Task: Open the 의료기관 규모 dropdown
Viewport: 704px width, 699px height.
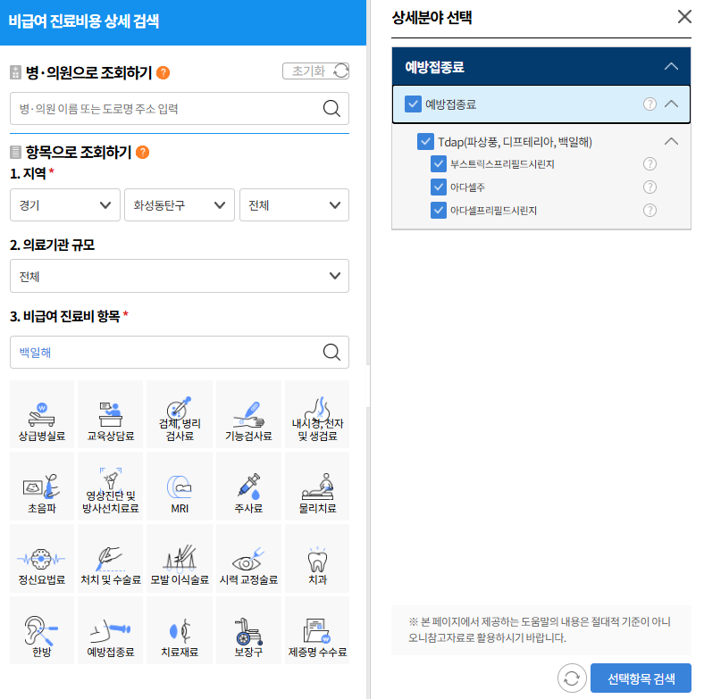Action: [180, 276]
